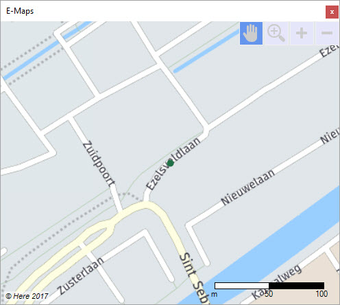Screen dimensions: 340x305
Task: Click the green location marker dot
Action: click(x=170, y=163)
